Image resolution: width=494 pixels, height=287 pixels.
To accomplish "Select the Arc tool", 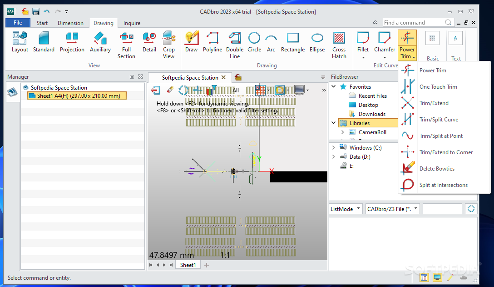I will (271, 42).
